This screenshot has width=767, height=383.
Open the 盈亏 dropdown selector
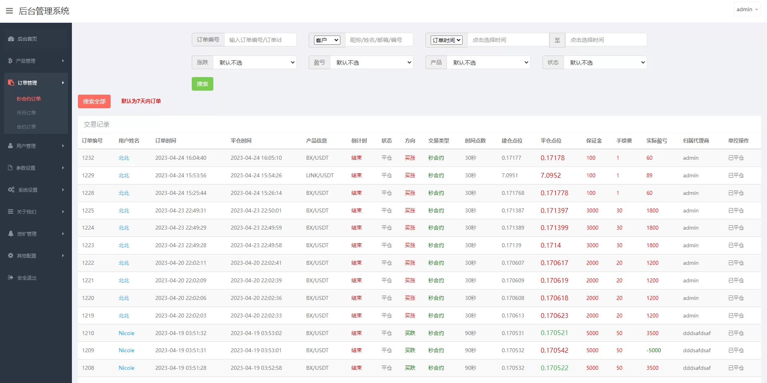point(372,62)
